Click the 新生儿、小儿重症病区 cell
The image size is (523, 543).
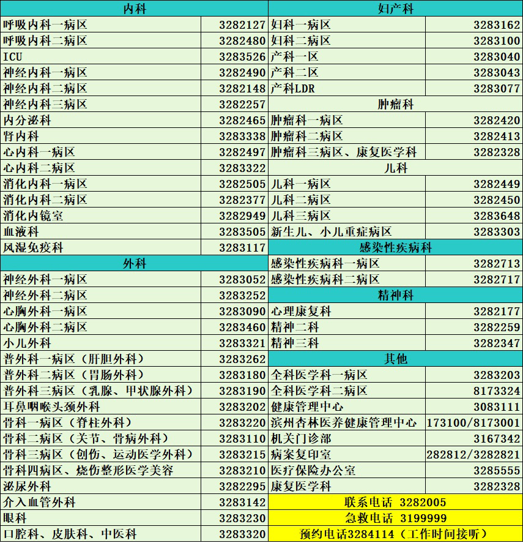click(347, 231)
